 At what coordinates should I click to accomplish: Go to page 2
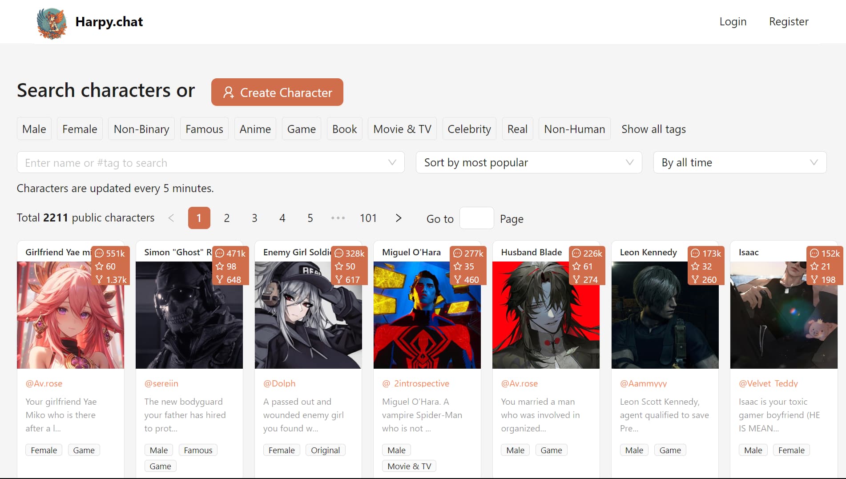tap(227, 218)
